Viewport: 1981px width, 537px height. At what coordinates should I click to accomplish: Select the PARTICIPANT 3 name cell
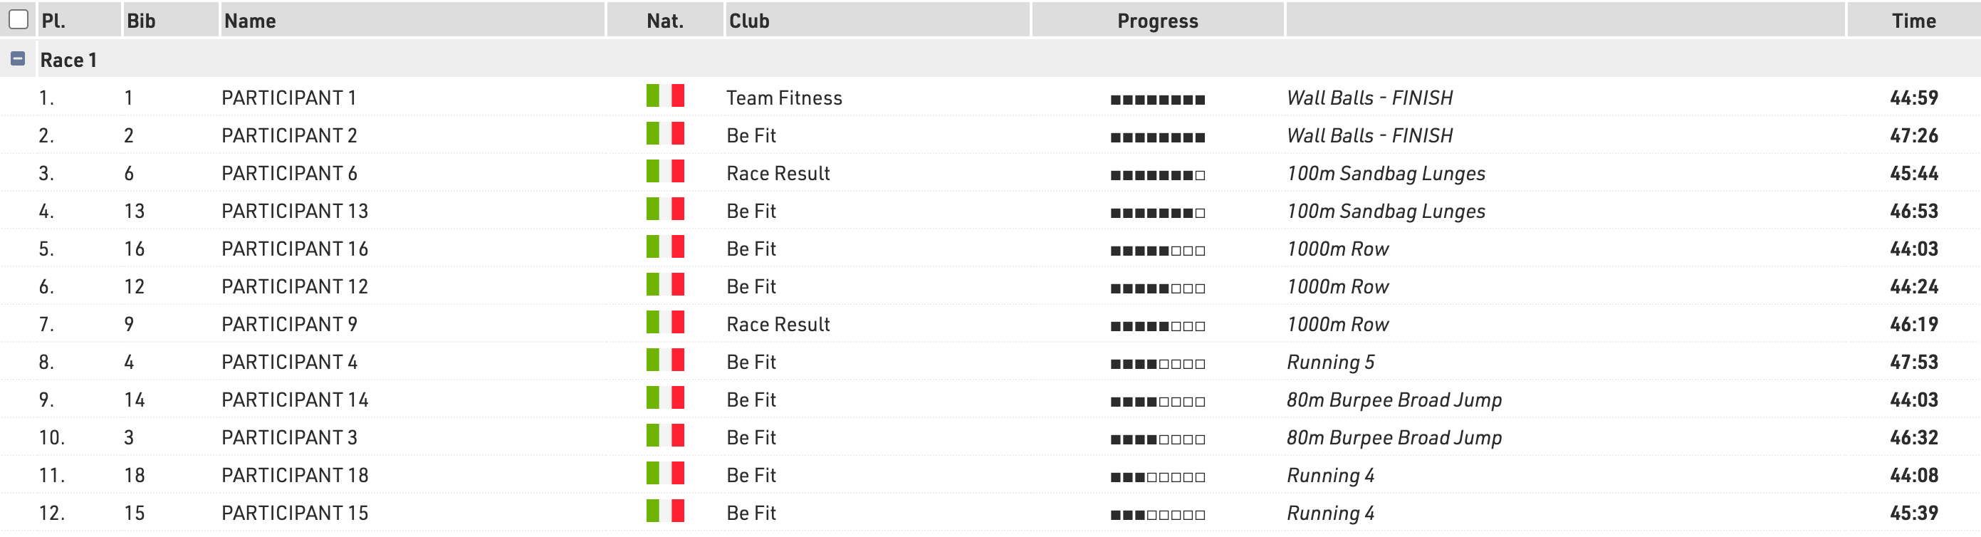click(289, 437)
